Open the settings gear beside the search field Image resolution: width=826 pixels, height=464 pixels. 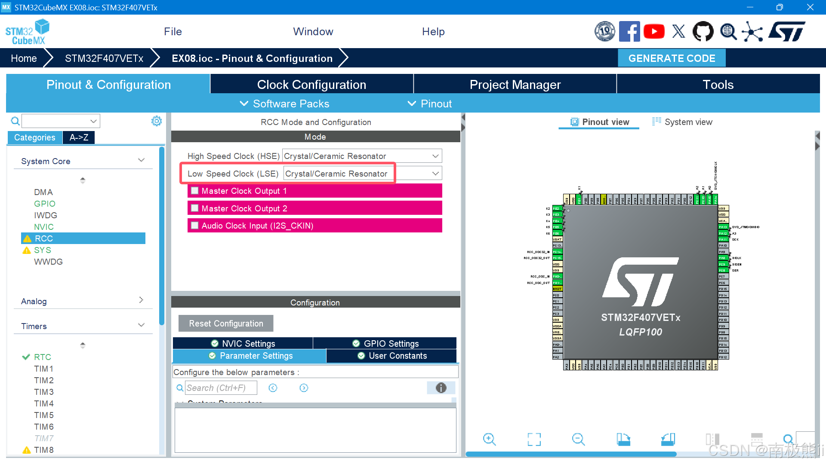(156, 121)
